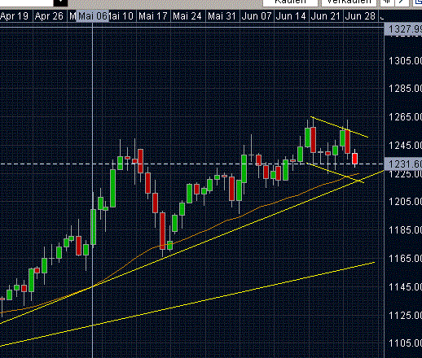Screen dimensions: 422x358
Task: Click the 1105.00 price axis label
Action: click(405, 343)
